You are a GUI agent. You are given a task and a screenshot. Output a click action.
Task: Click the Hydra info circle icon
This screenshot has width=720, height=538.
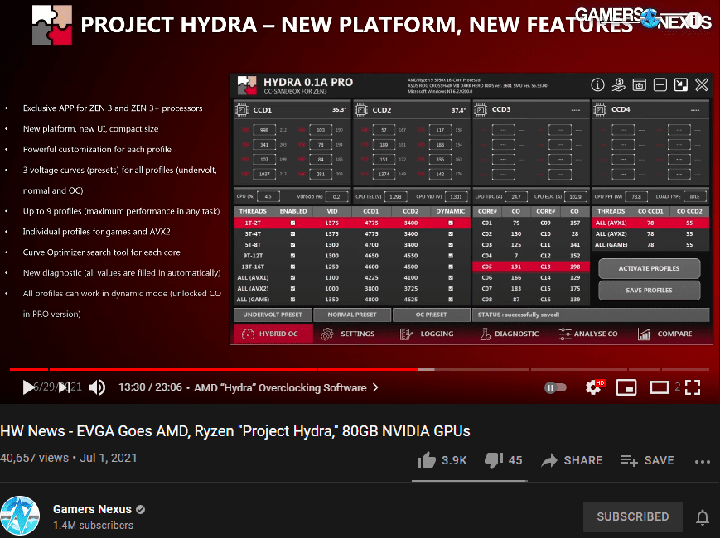point(597,85)
